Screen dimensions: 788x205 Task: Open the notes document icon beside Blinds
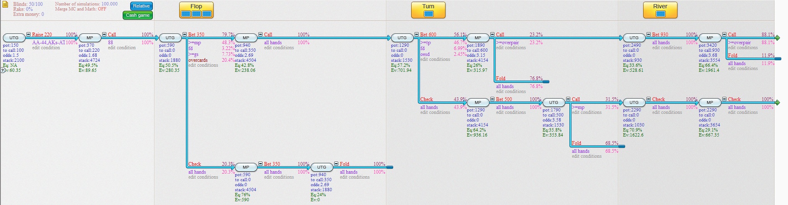click(5, 5)
